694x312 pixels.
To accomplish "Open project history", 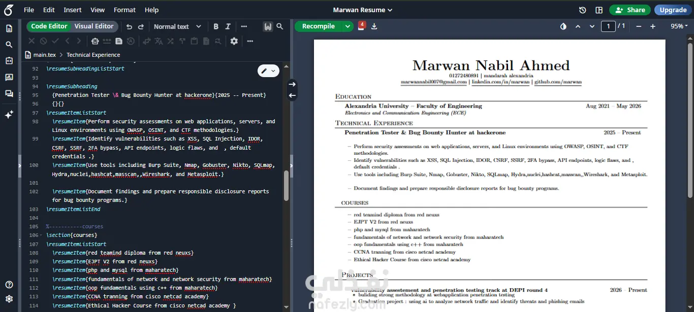I will (583, 10).
